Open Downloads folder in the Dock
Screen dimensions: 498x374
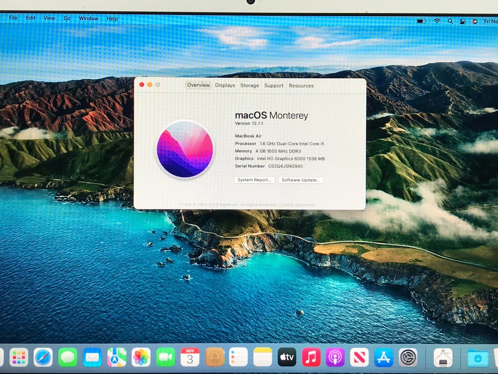(x=478, y=358)
